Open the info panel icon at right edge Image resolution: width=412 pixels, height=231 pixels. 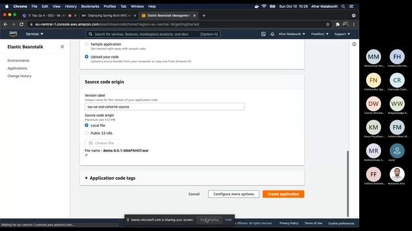pyautogui.click(x=354, y=44)
